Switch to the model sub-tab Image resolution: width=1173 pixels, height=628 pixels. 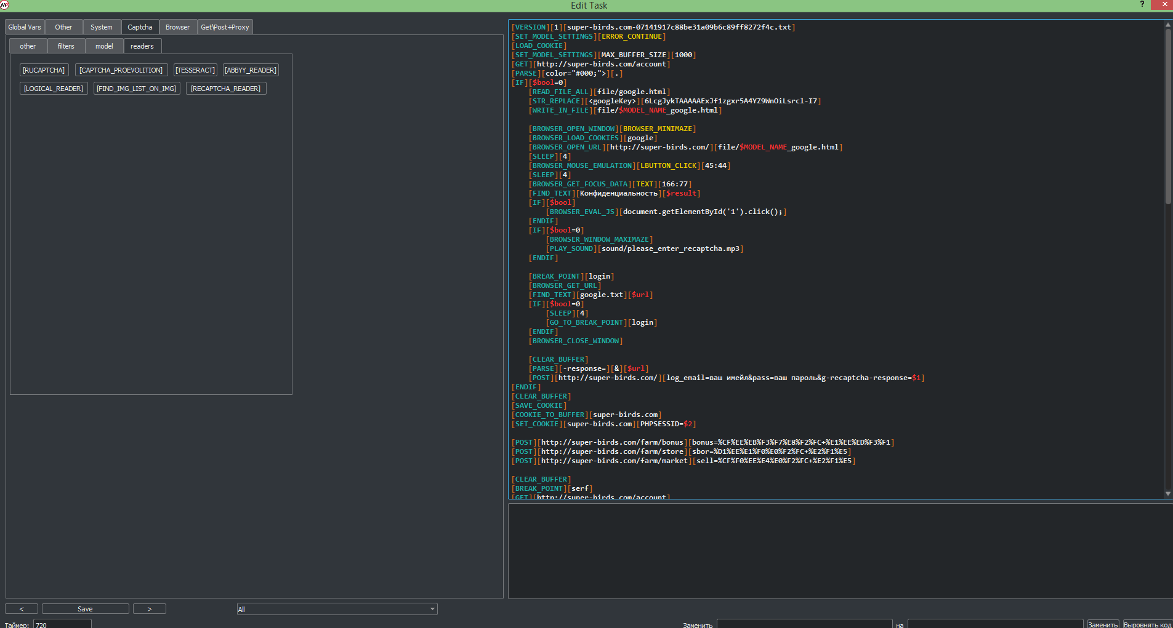pyautogui.click(x=104, y=46)
